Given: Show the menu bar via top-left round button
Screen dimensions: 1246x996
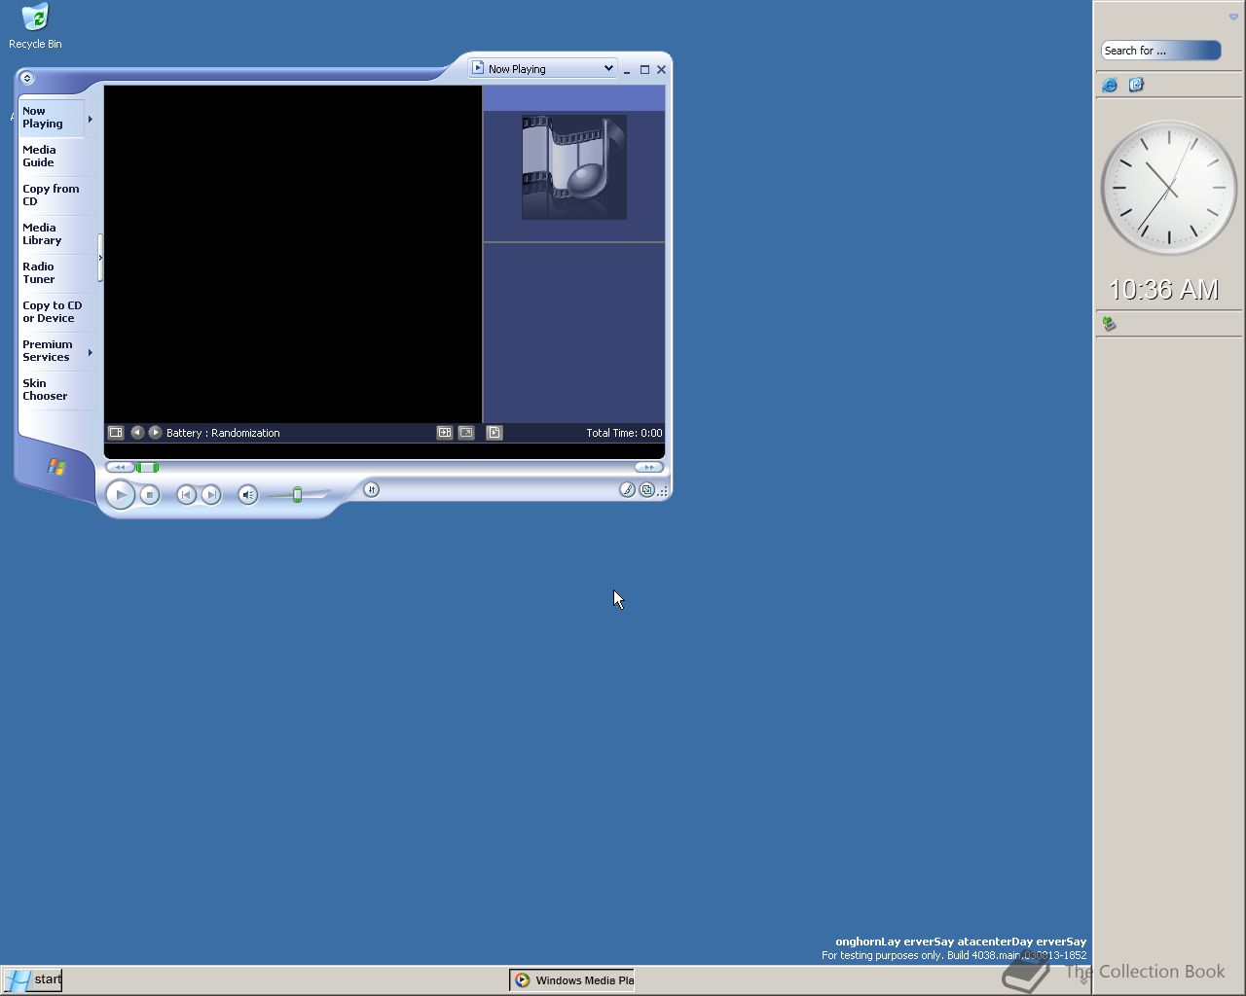Looking at the screenshot, I should 26,78.
